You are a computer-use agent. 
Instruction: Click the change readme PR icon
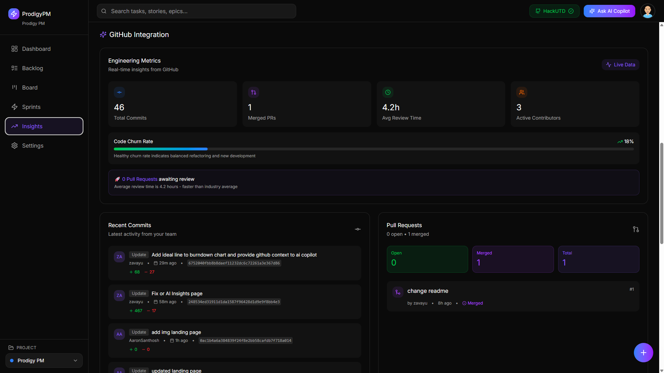pyautogui.click(x=398, y=292)
